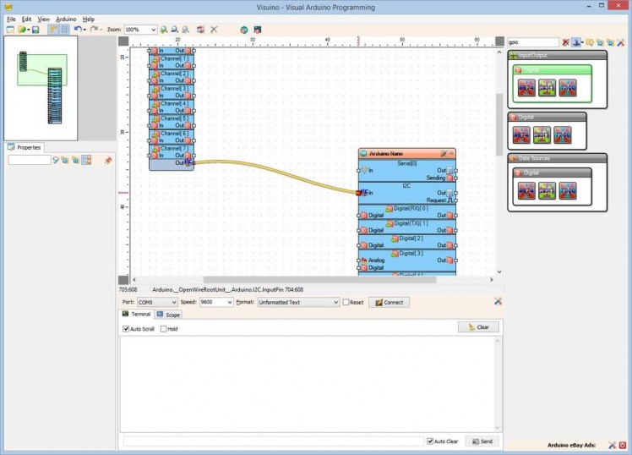Select the 7300 component in Data Sources

[x=567, y=192]
